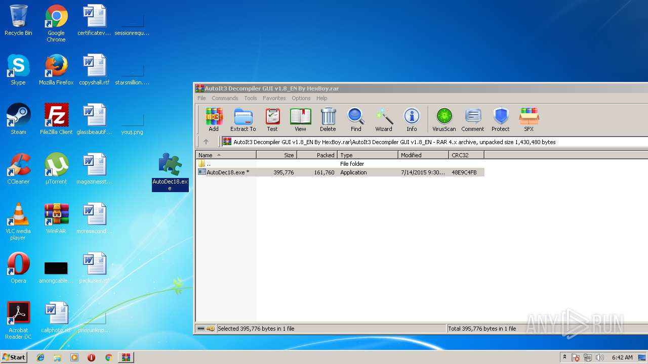
Task: Select the Mozilla Firefox desktop shortcut
Action: click(x=56, y=70)
